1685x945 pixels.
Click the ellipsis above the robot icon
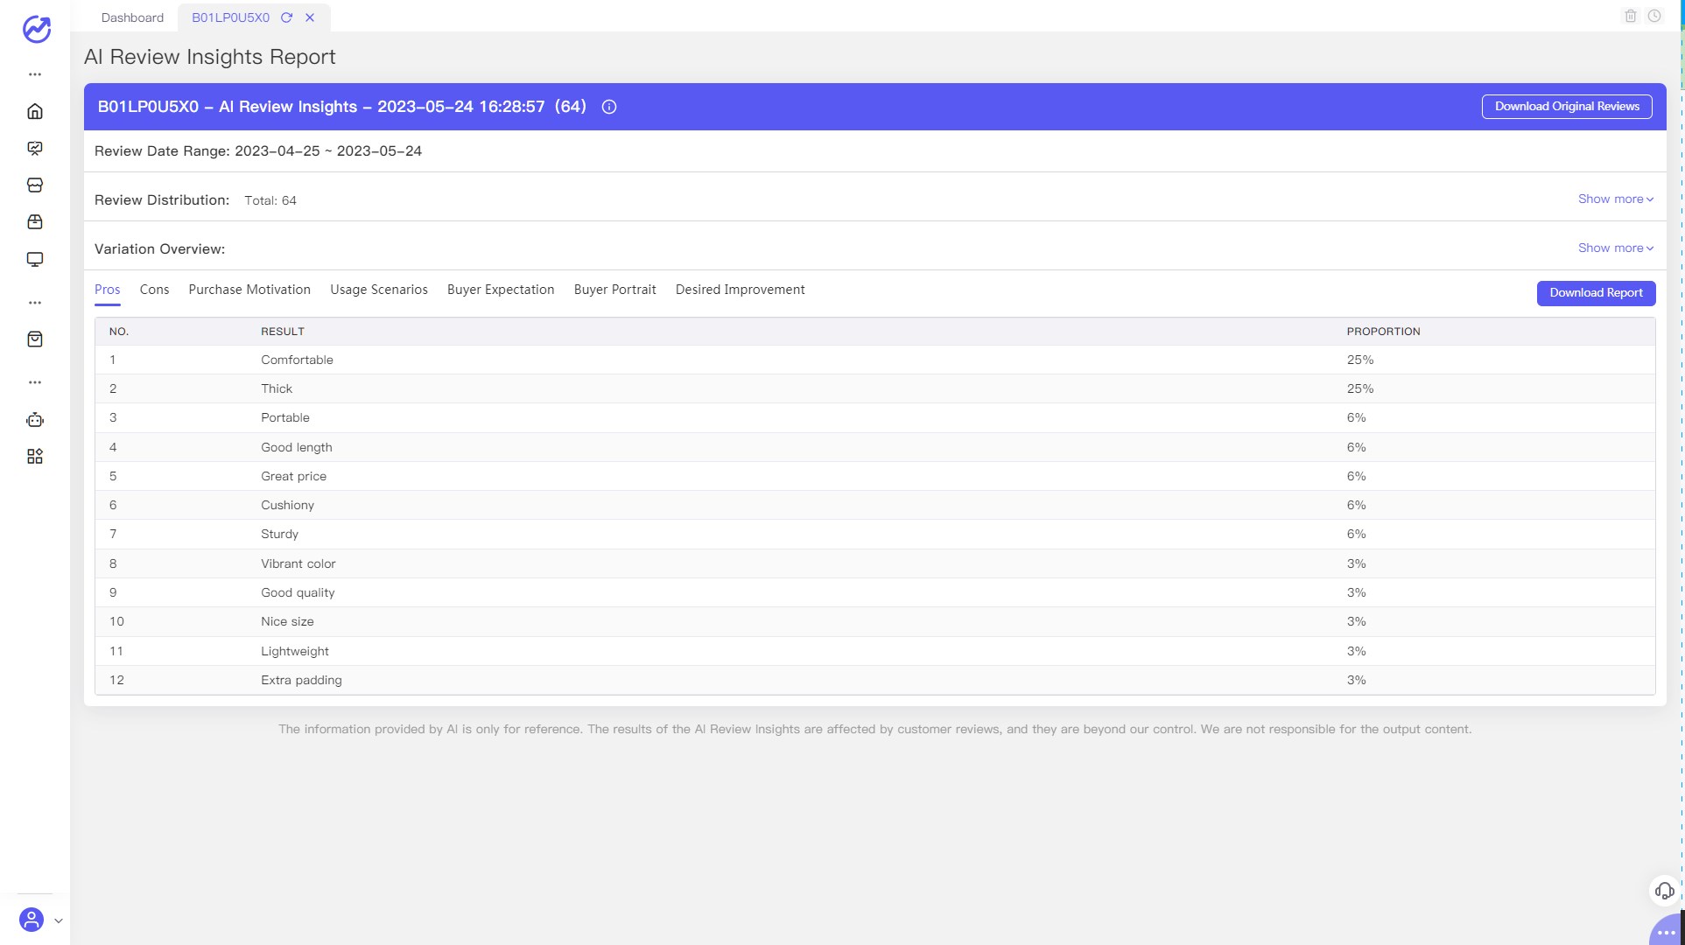[35, 382]
